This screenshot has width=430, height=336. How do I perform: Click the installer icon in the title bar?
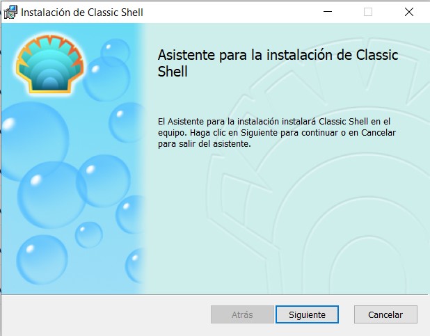[x=10, y=13]
